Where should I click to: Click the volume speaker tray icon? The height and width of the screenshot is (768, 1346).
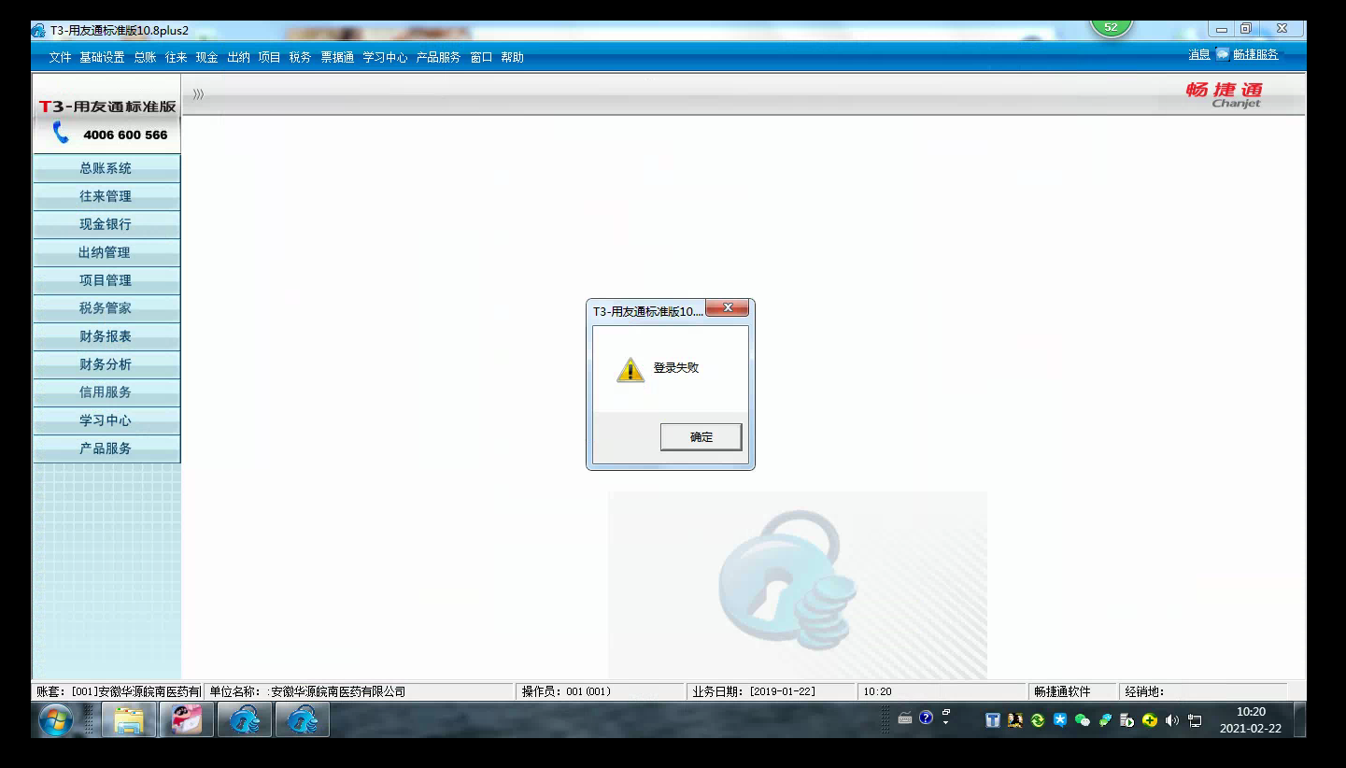[1172, 720]
